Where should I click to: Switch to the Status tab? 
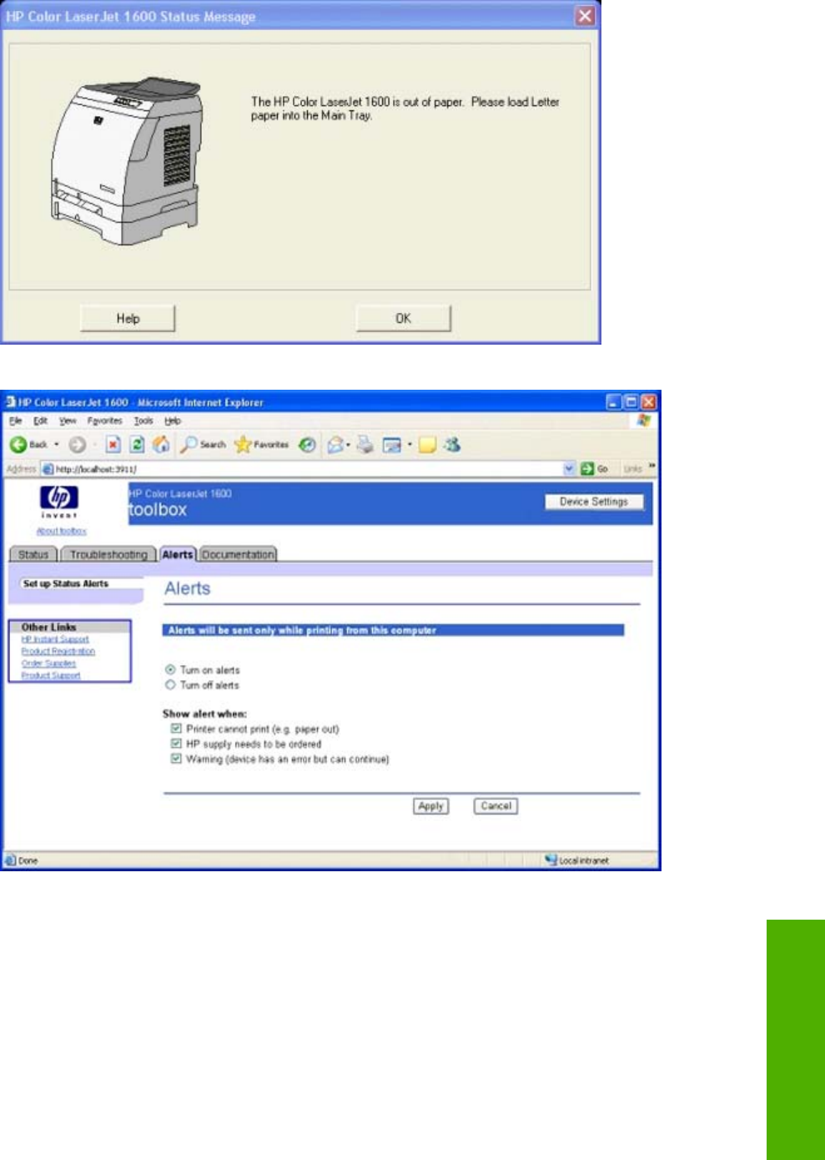[33, 554]
